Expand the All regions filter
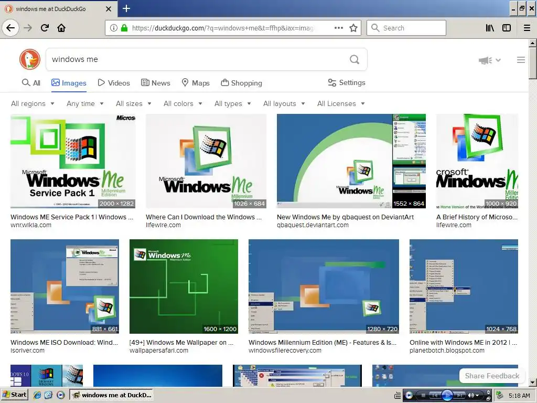This screenshot has width=537, height=403. [33, 103]
